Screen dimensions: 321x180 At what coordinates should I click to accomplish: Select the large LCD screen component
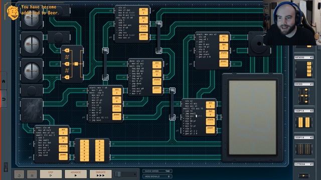(x=252, y=117)
